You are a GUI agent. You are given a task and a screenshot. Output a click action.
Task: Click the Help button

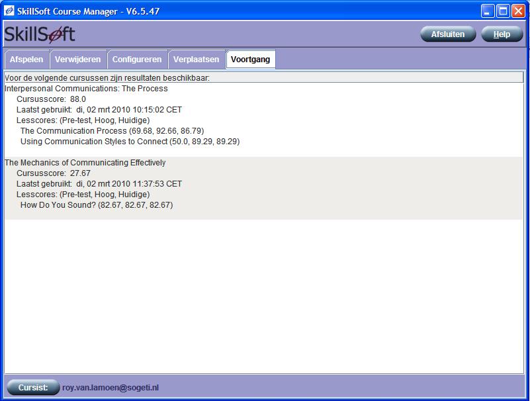502,34
